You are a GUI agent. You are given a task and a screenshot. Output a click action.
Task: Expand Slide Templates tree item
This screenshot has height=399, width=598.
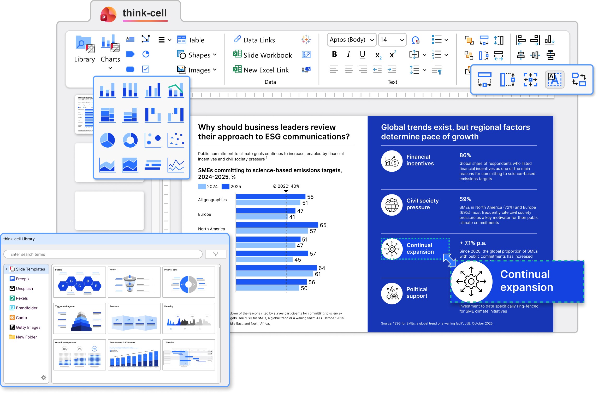pos(6,269)
